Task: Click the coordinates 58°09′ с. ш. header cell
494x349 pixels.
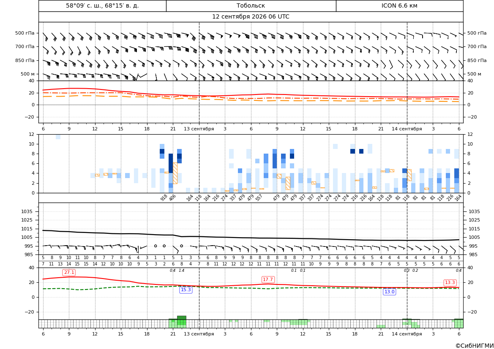Action: 102,5
